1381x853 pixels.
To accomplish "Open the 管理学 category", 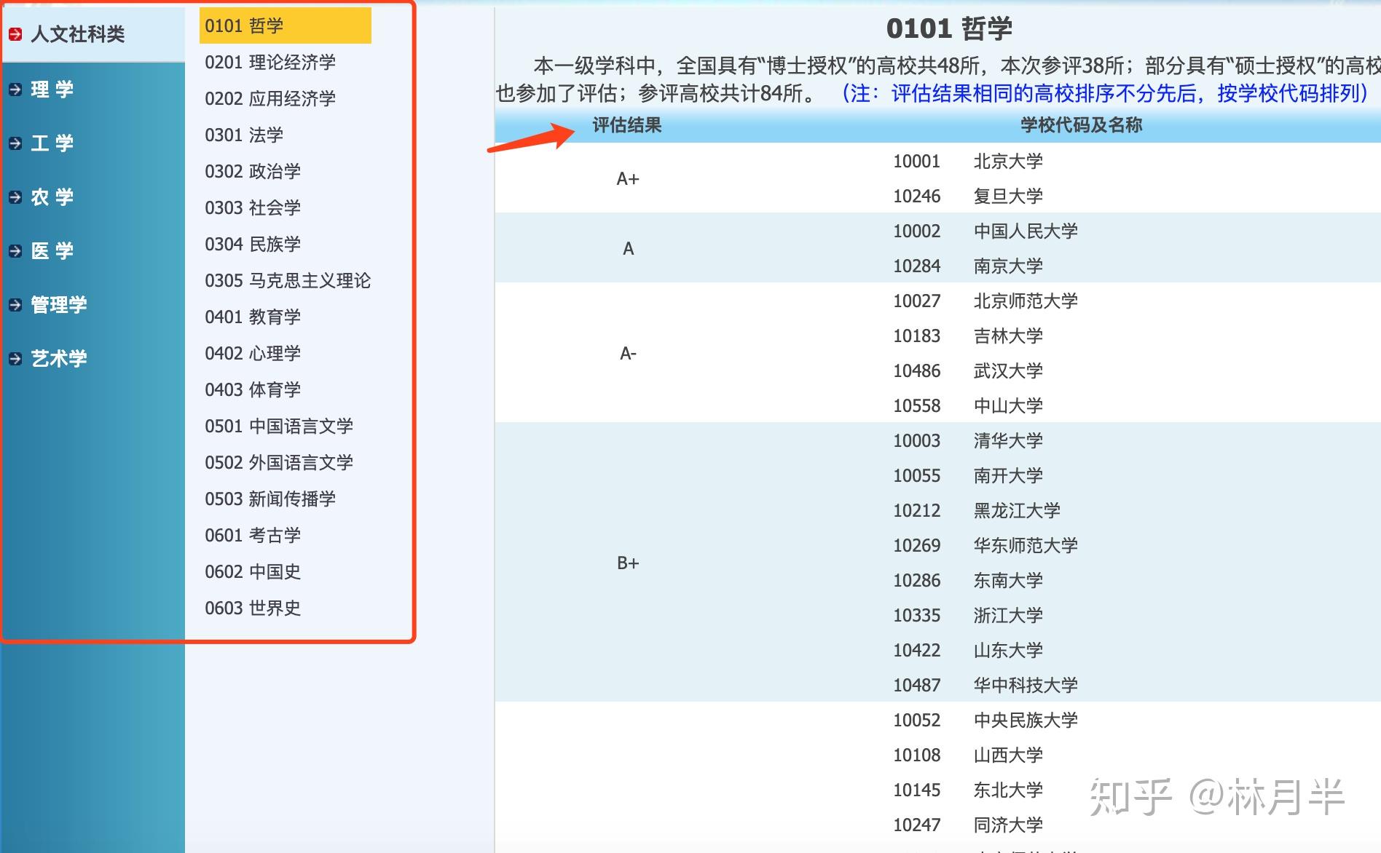I will (58, 305).
